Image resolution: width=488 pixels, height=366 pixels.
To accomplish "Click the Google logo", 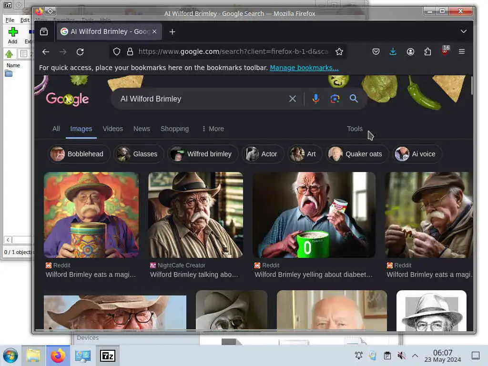I will [x=67, y=99].
